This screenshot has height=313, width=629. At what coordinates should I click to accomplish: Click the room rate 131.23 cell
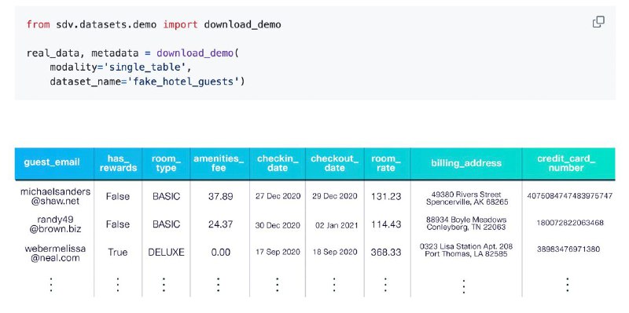point(386,197)
